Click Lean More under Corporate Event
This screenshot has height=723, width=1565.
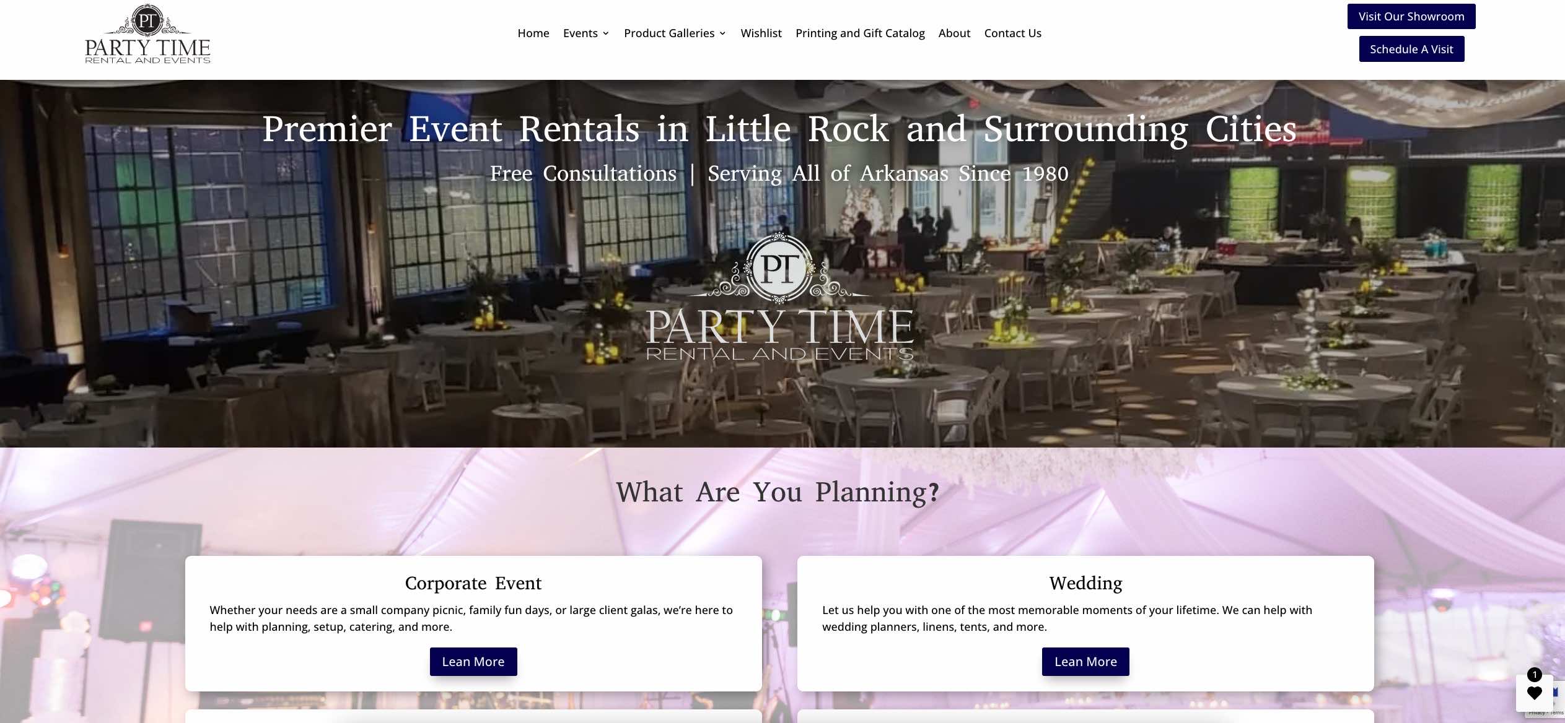473,662
